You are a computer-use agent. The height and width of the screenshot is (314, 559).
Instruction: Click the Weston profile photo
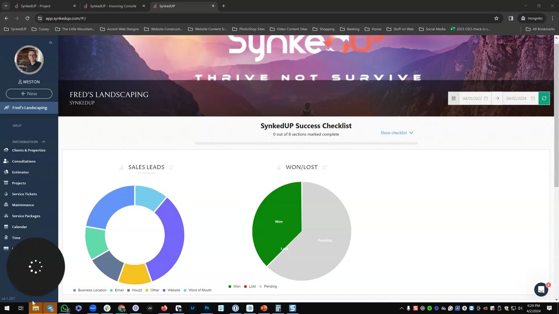(x=29, y=60)
